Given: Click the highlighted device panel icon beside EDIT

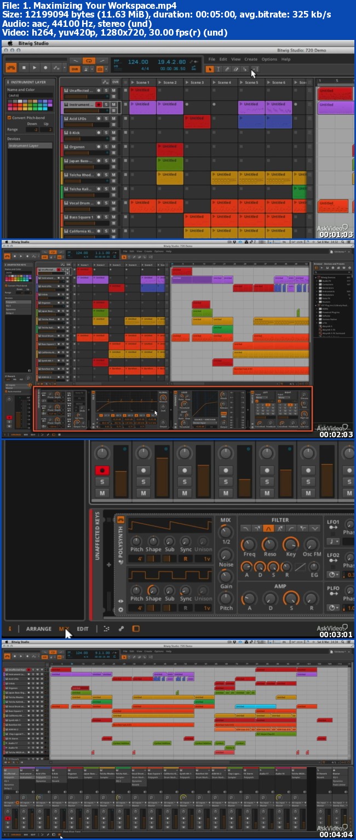Looking at the screenshot, I should tap(136, 628).
